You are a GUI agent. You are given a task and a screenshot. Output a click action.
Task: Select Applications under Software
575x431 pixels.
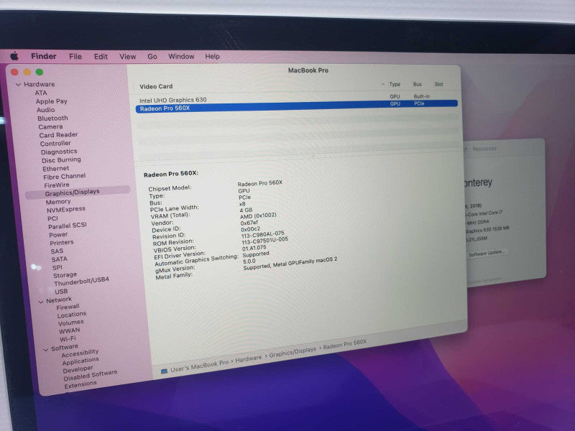coord(80,361)
